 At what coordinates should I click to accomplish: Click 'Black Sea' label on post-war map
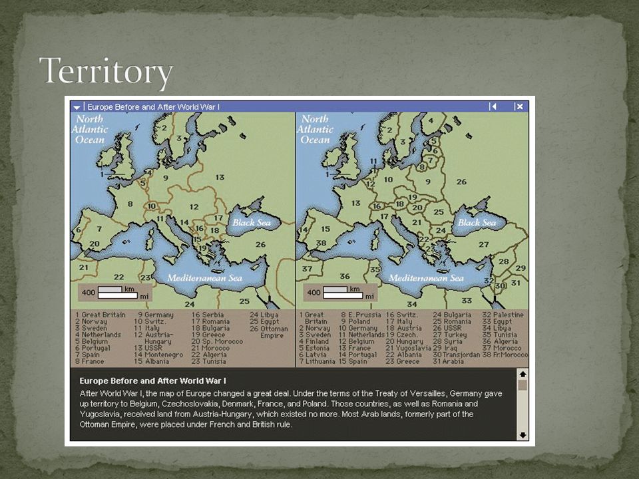tap(477, 222)
